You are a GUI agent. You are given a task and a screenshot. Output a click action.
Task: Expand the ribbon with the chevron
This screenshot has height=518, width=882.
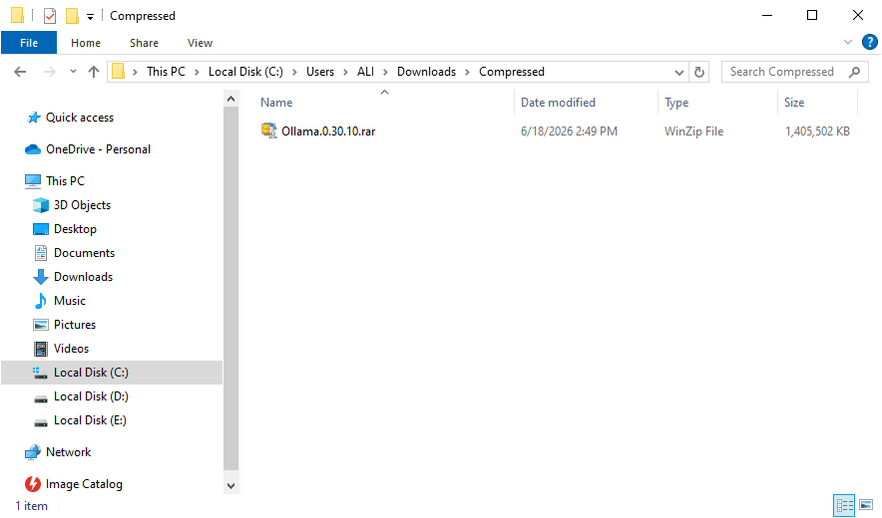click(848, 42)
